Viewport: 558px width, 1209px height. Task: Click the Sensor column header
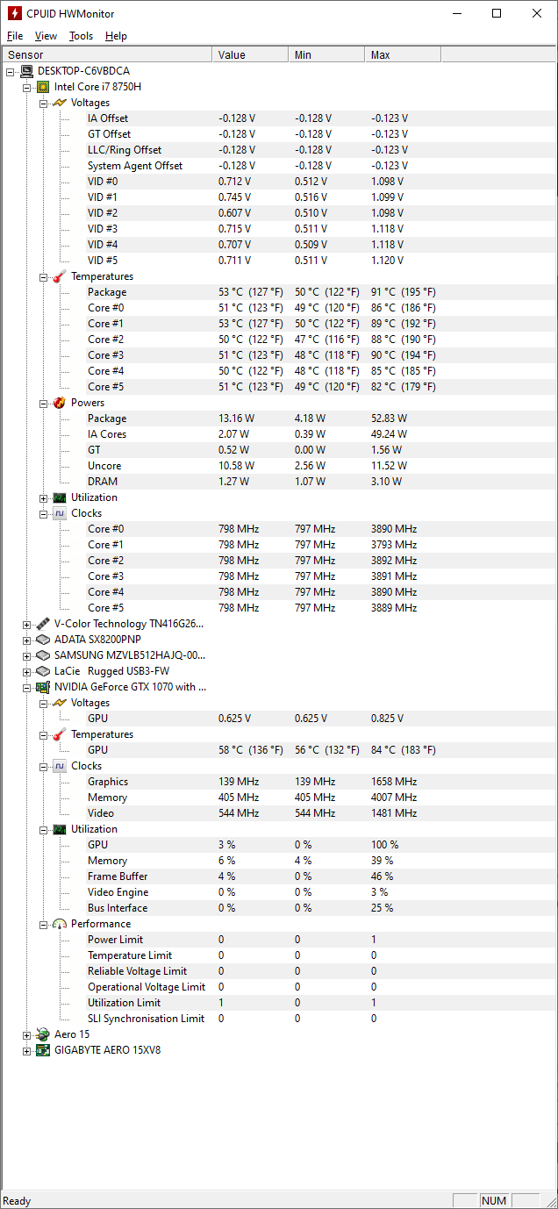[105, 54]
